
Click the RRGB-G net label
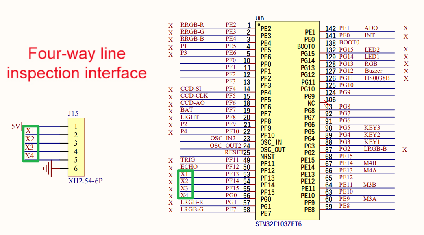(192, 32)
